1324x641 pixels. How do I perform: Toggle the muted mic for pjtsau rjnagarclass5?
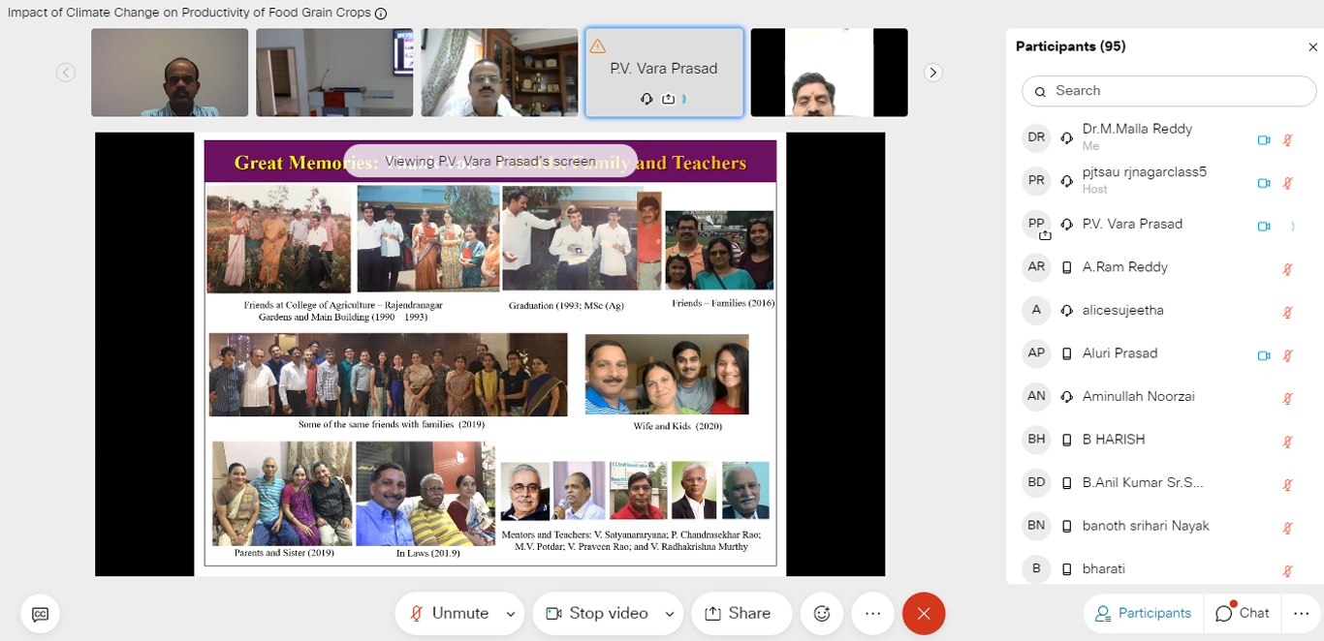click(1288, 183)
